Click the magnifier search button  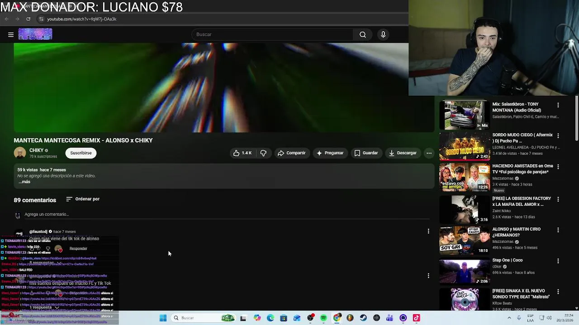363,34
